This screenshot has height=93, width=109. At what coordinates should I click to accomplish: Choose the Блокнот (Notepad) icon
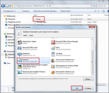(x=20, y=60)
